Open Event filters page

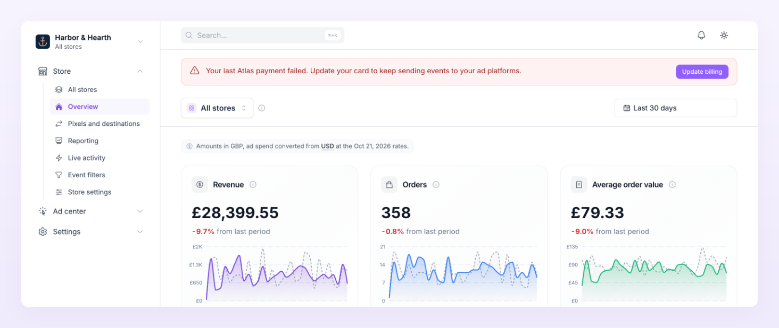point(100,175)
